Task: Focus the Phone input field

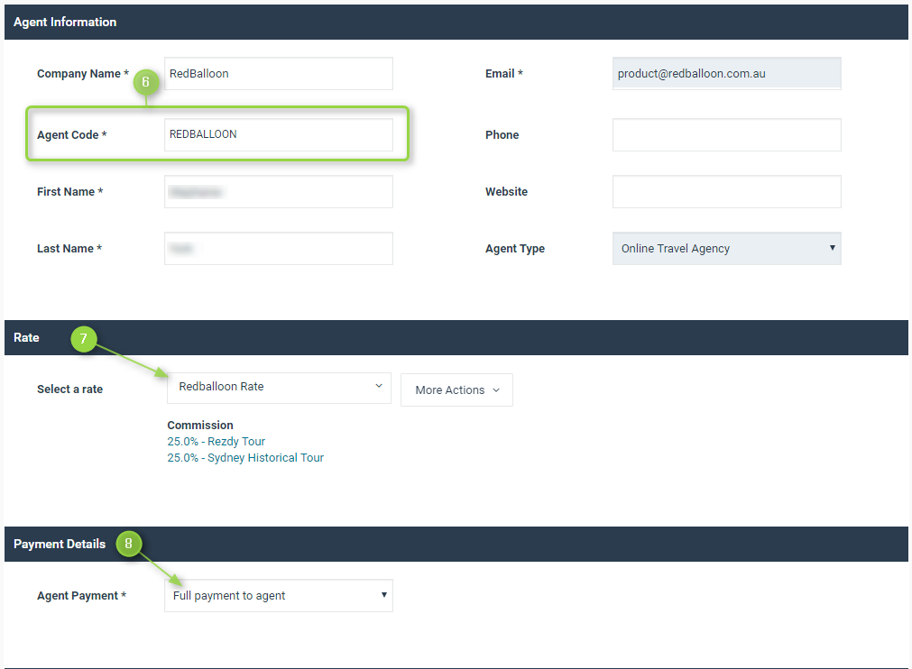Action: point(726,135)
